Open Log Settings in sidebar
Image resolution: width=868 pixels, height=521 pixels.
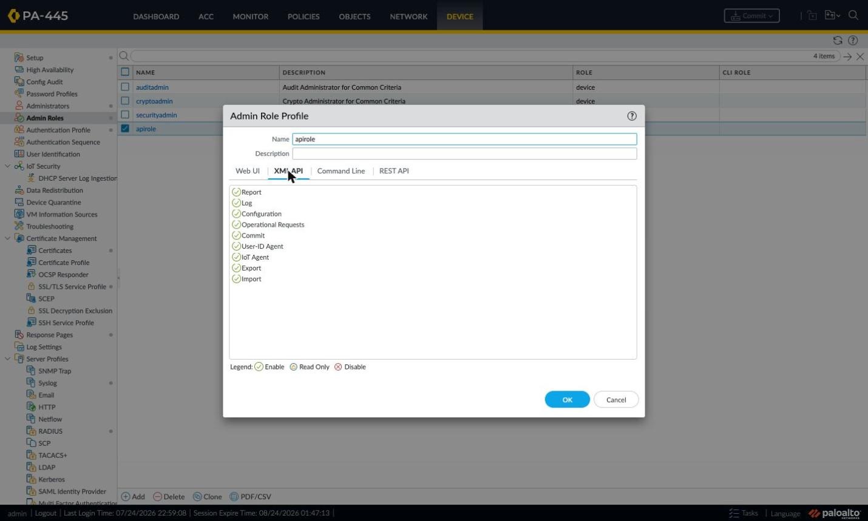[x=44, y=347]
